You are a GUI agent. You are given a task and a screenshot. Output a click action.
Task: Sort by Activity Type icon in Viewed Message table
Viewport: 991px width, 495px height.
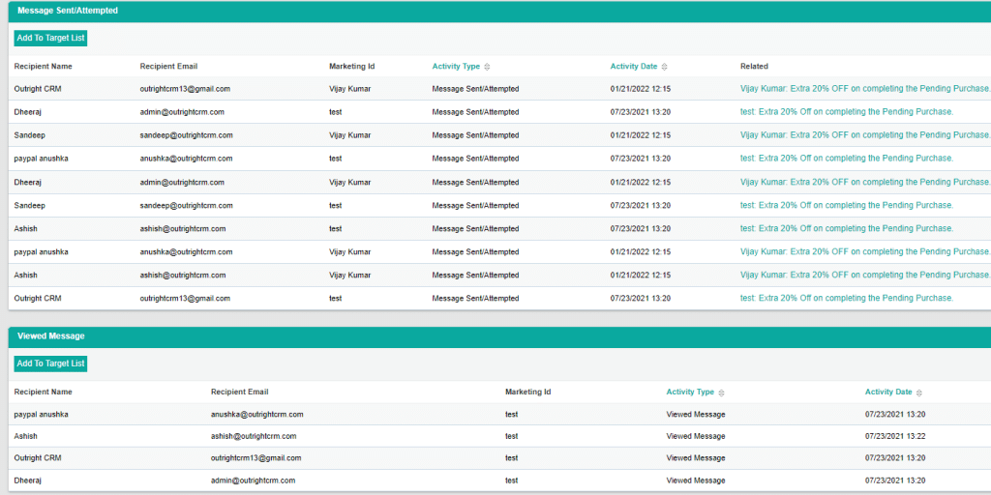(721, 393)
